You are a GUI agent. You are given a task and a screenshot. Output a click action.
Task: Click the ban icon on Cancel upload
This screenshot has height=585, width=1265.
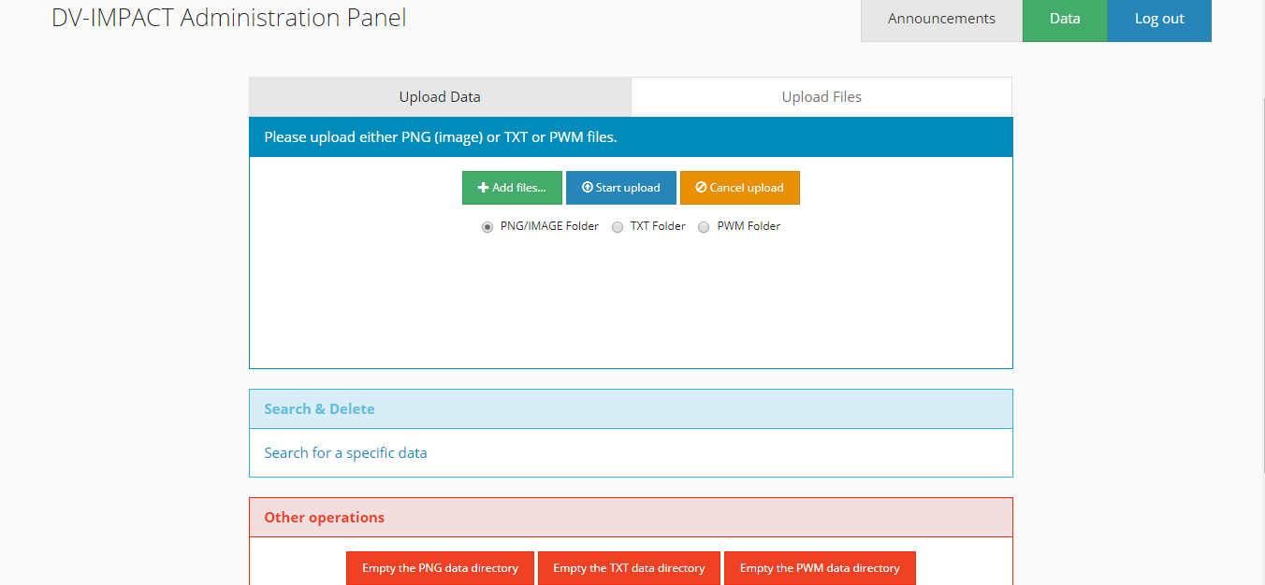coord(701,188)
